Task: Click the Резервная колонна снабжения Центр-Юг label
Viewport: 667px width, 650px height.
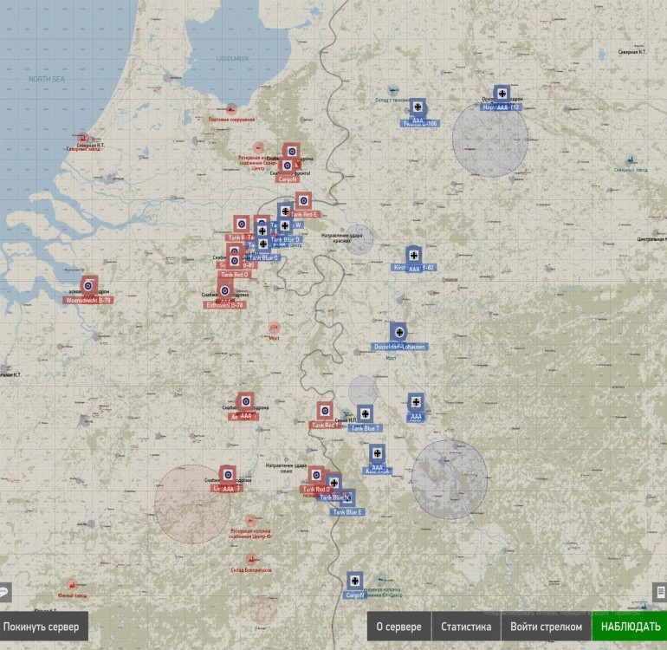Action: [x=250, y=533]
